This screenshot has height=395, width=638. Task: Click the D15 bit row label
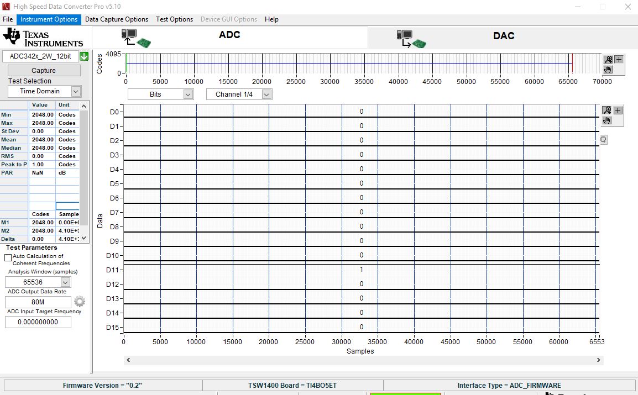point(112,327)
